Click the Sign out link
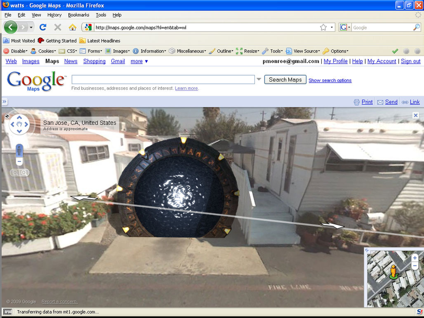 (410, 61)
